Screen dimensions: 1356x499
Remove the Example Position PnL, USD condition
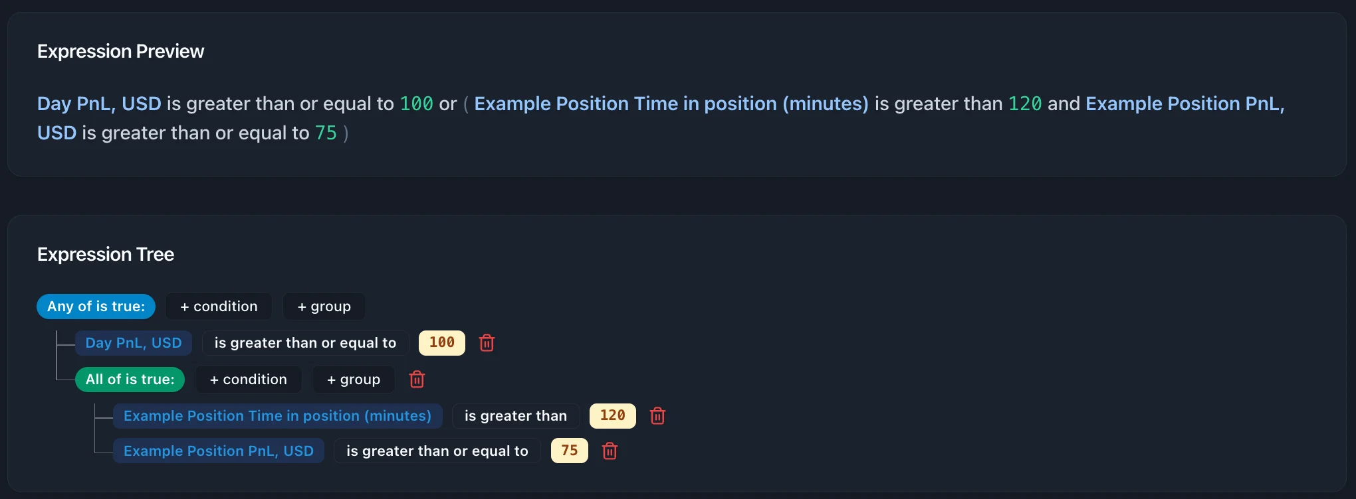coord(610,451)
